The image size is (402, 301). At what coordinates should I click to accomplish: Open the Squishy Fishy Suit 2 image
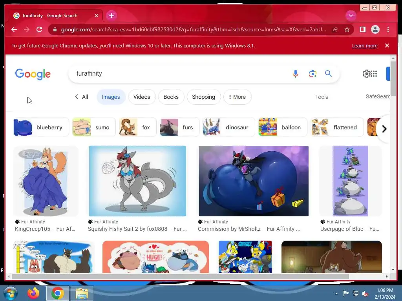pos(137,181)
